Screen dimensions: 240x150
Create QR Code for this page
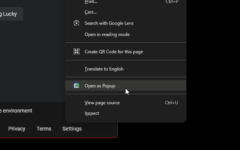[114, 52]
